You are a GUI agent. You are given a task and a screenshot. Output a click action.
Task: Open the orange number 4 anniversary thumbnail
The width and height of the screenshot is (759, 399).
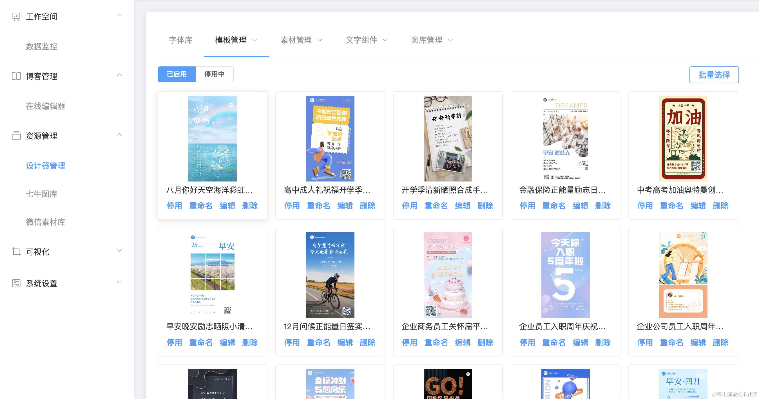click(683, 275)
